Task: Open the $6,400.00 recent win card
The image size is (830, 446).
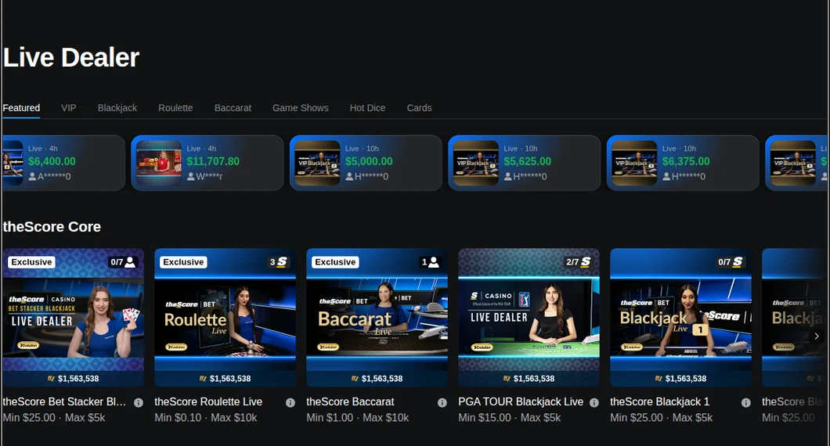Action: click(x=63, y=163)
